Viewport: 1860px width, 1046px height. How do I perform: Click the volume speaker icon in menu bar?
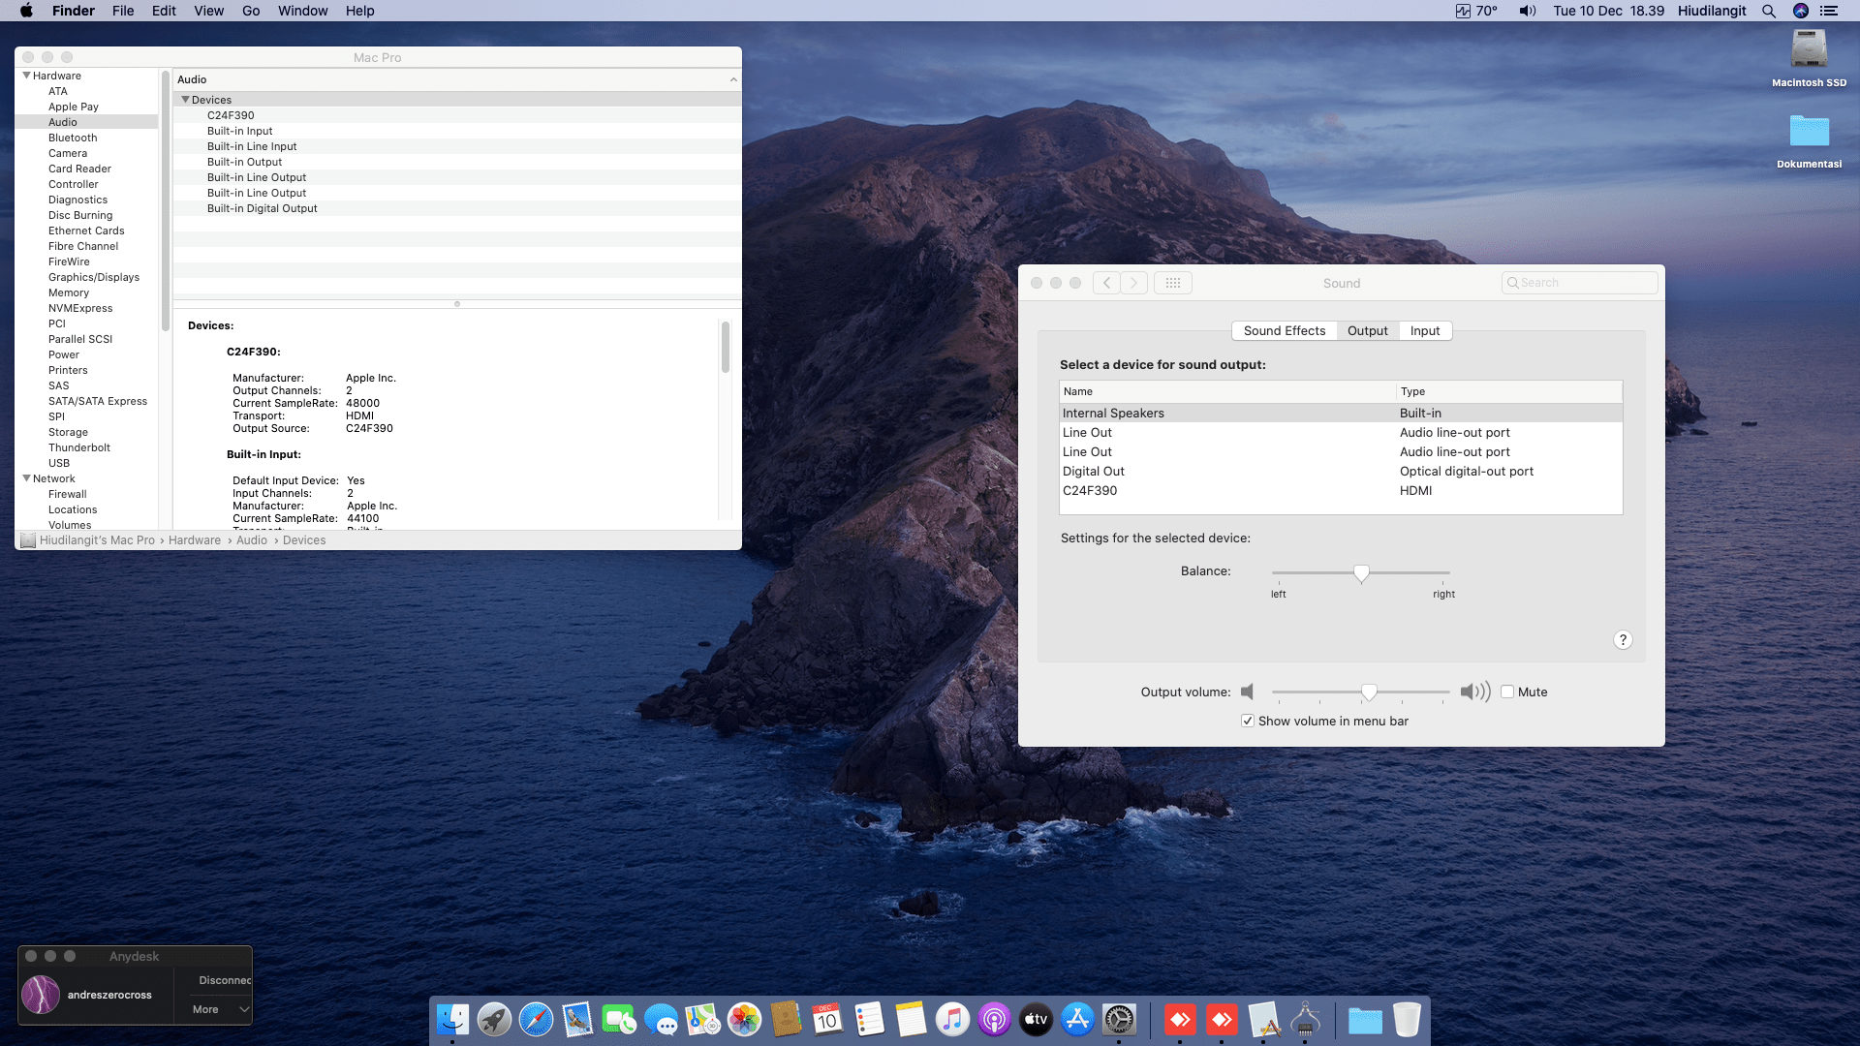[1527, 11]
